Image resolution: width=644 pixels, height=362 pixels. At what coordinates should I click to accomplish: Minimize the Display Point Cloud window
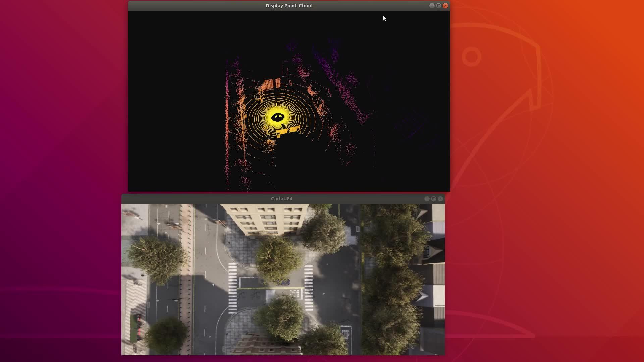432,6
